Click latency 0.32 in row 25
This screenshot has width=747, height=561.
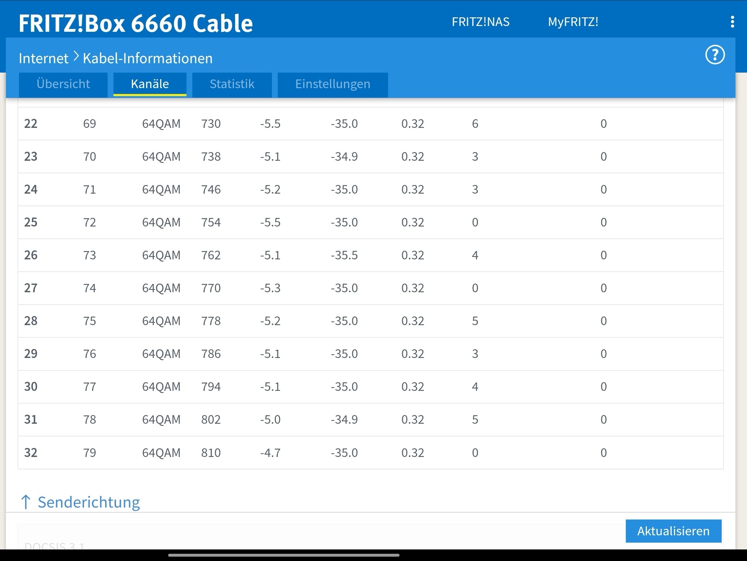point(413,222)
